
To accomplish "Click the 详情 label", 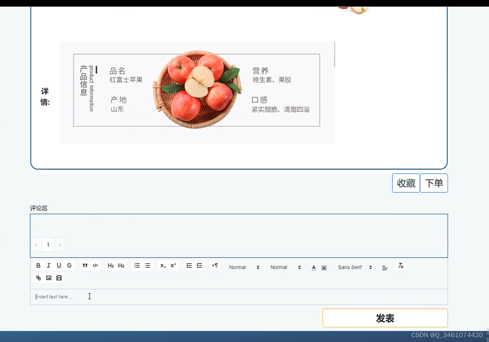I will (45, 97).
